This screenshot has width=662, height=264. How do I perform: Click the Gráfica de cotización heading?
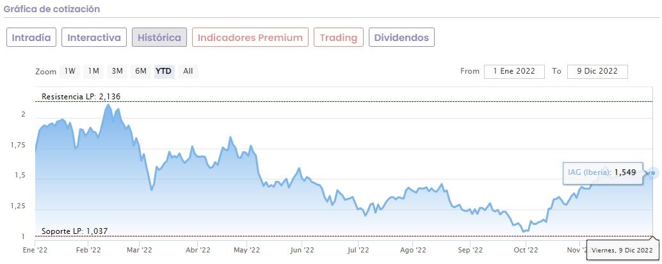[x=51, y=9]
